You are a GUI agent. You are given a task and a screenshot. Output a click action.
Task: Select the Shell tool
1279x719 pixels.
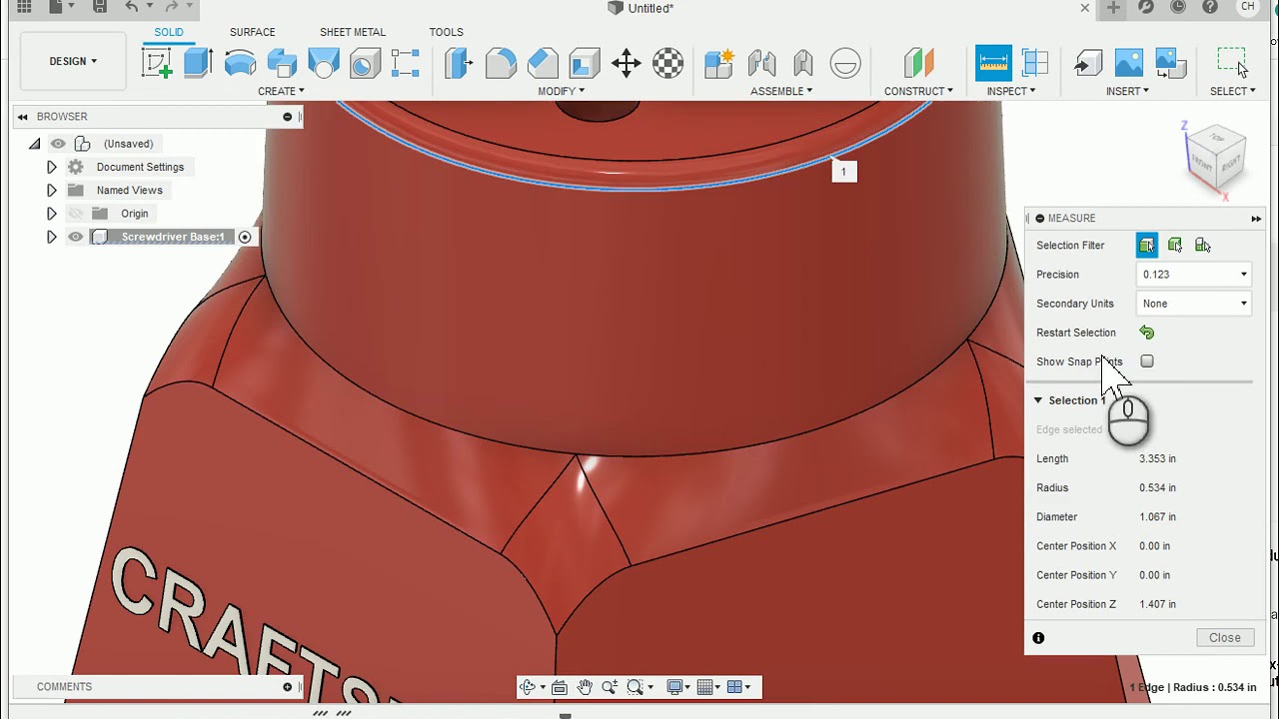tap(585, 64)
